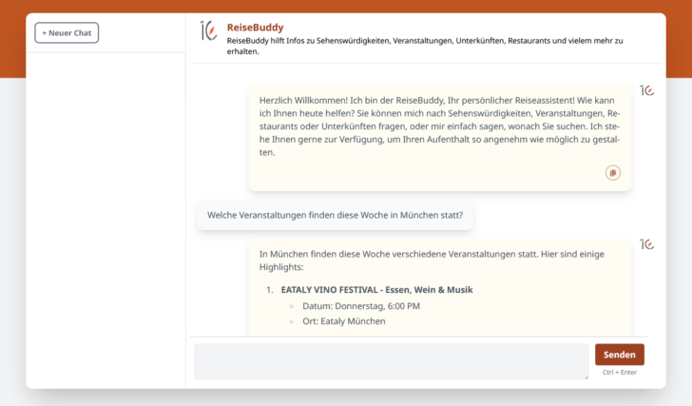The width and height of the screenshot is (692, 406).
Task: Click the ReiseBuddy logo in the header
Action: [208, 31]
